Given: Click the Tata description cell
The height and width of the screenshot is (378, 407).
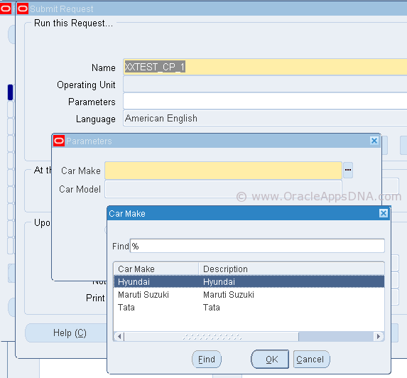Looking at the screenshot, I should (211, 308).
